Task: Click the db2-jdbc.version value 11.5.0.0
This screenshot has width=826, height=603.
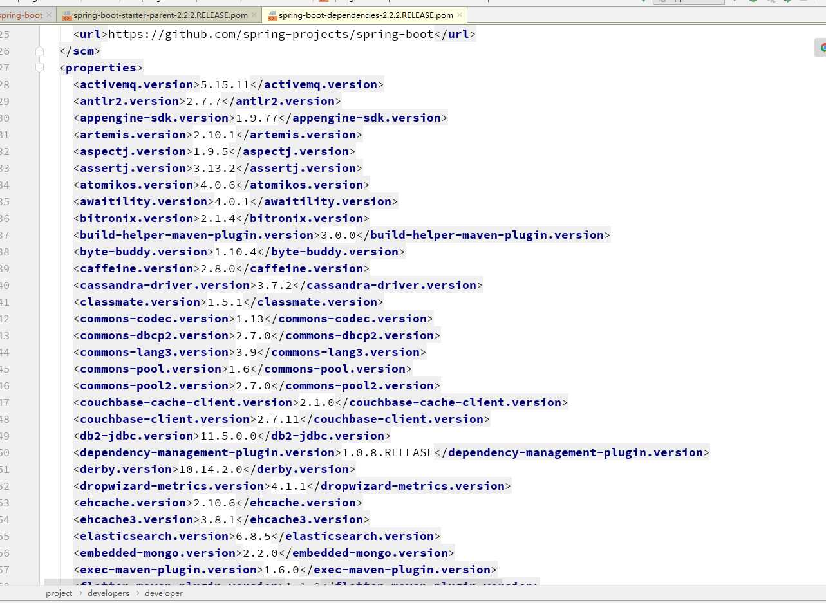Action: click(x=229, y=436)
